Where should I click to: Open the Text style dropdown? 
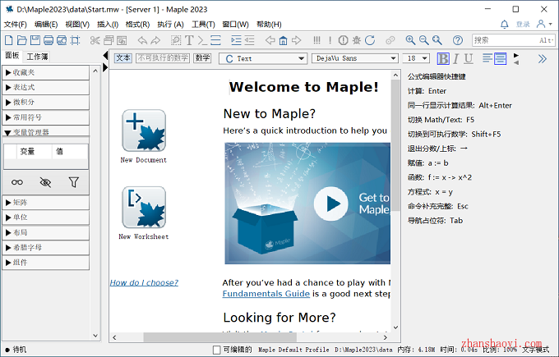(263, 58)
